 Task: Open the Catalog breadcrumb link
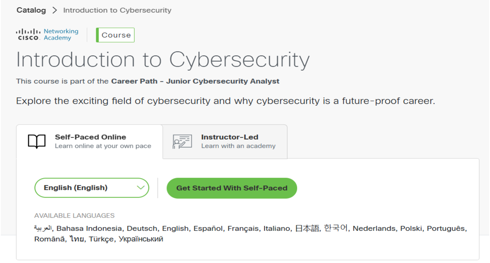click(31, 10)
